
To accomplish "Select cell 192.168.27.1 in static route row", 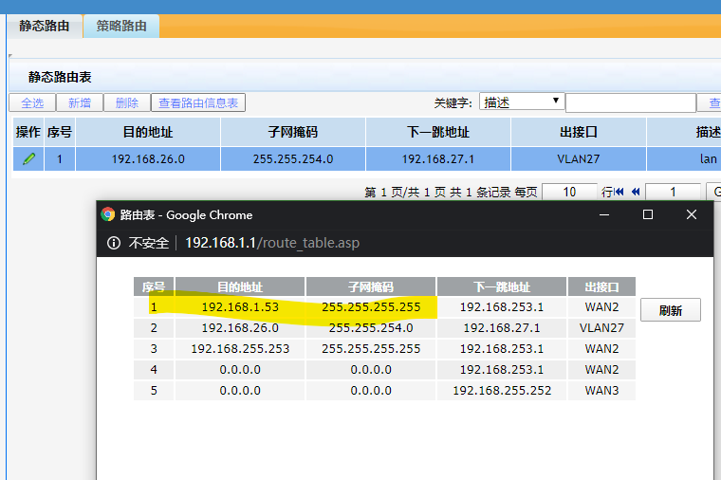I will coord(437,159).
